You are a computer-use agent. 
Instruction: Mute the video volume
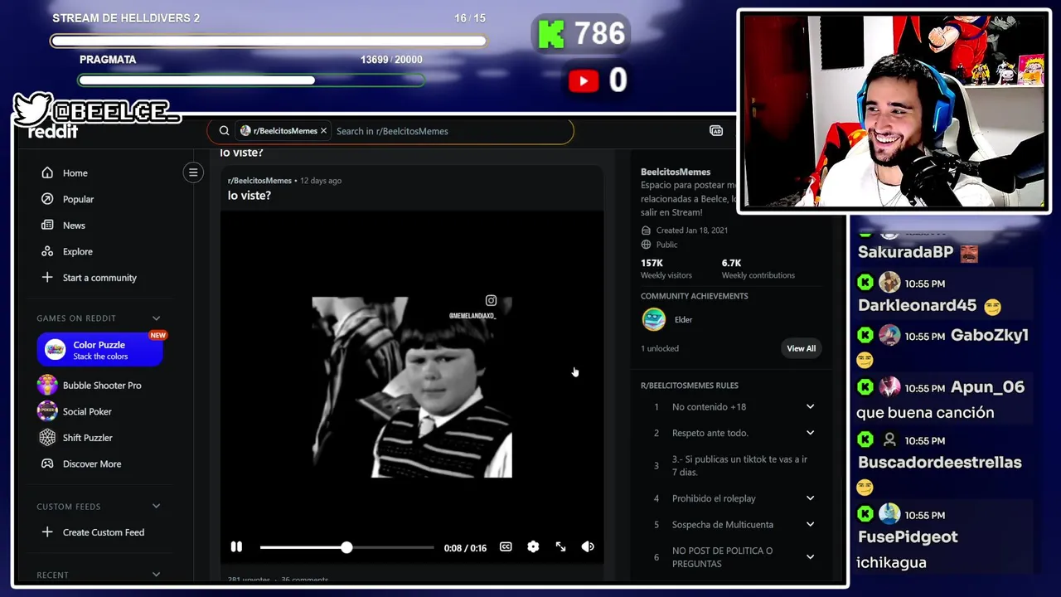pos(588,547)
